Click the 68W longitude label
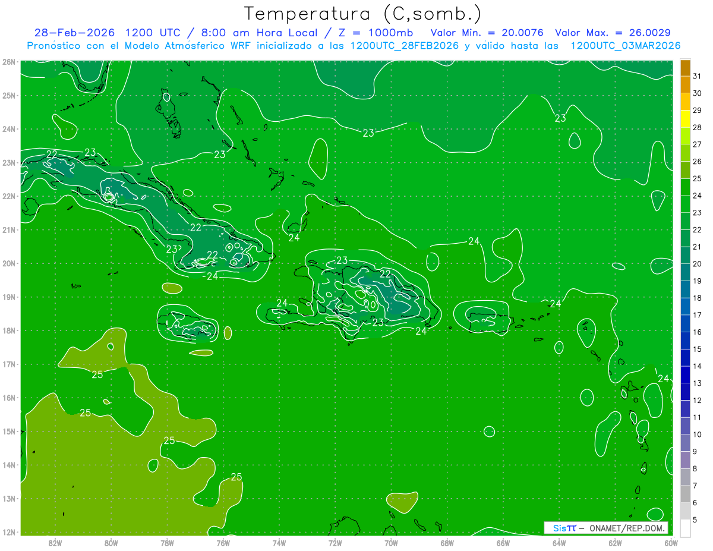713x551 pixels. point(447,542)
